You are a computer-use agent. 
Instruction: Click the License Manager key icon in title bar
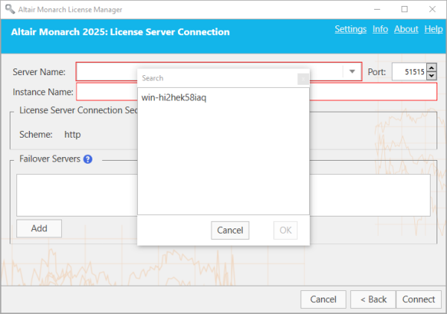tap(10, 9)
